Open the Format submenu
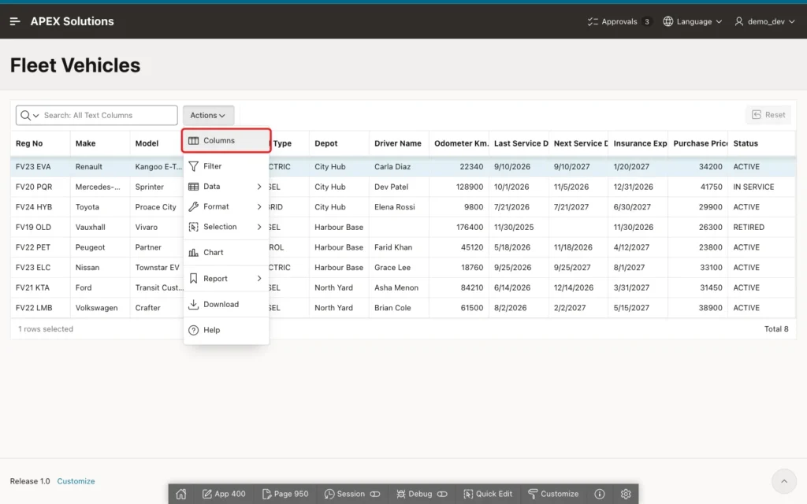Image resolution: width=807 pixels, height=504 pixels. tap(226, 206)
